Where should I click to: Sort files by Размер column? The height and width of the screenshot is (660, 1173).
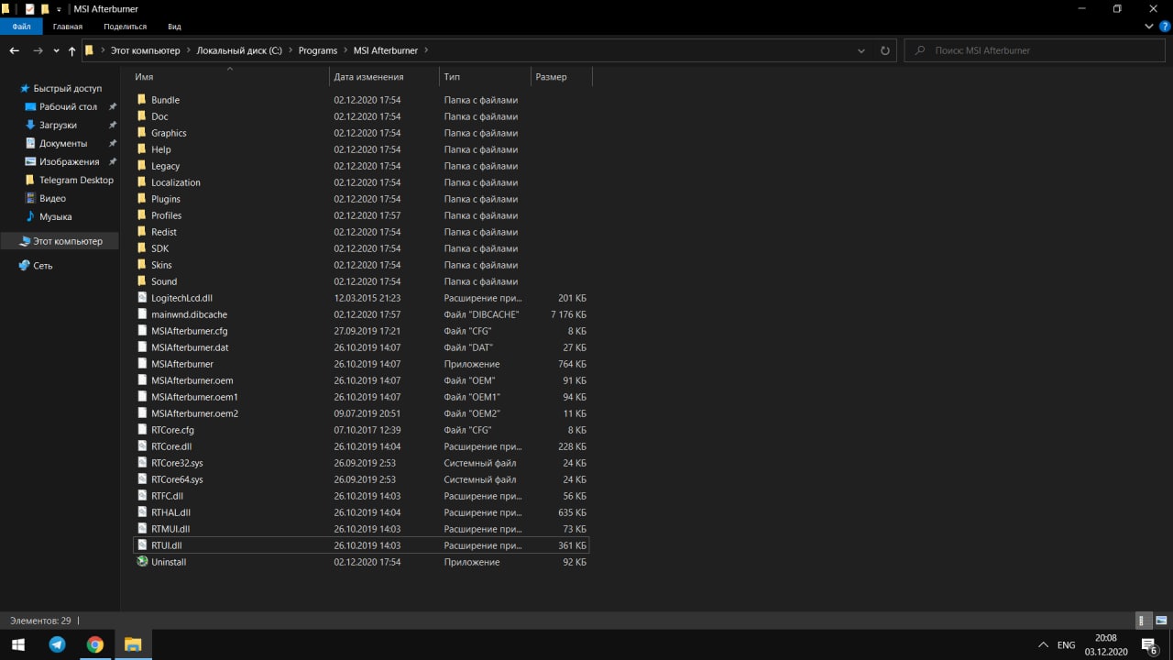pyautogui.click(x=562, y=77)
